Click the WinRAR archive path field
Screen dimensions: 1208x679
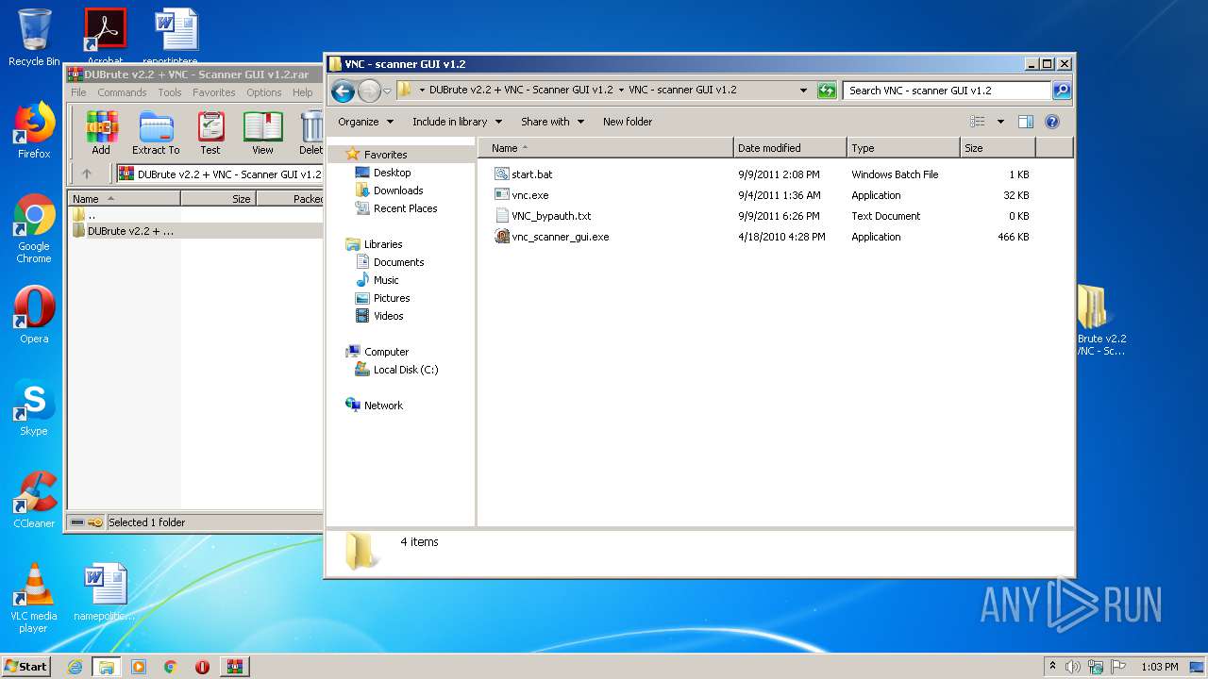coord(219,174)
